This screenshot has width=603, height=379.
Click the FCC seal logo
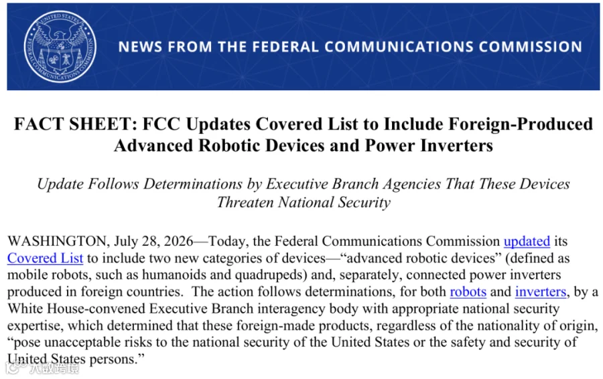click(60, 46)
